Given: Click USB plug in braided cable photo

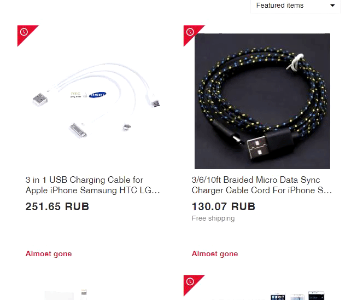Looking at the screenshot, I should click(258, 147).
